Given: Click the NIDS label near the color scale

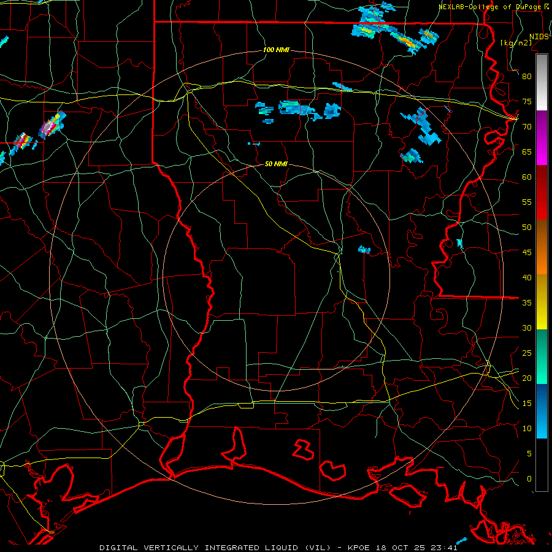Looking at the screenshot, I should [539, 37].
